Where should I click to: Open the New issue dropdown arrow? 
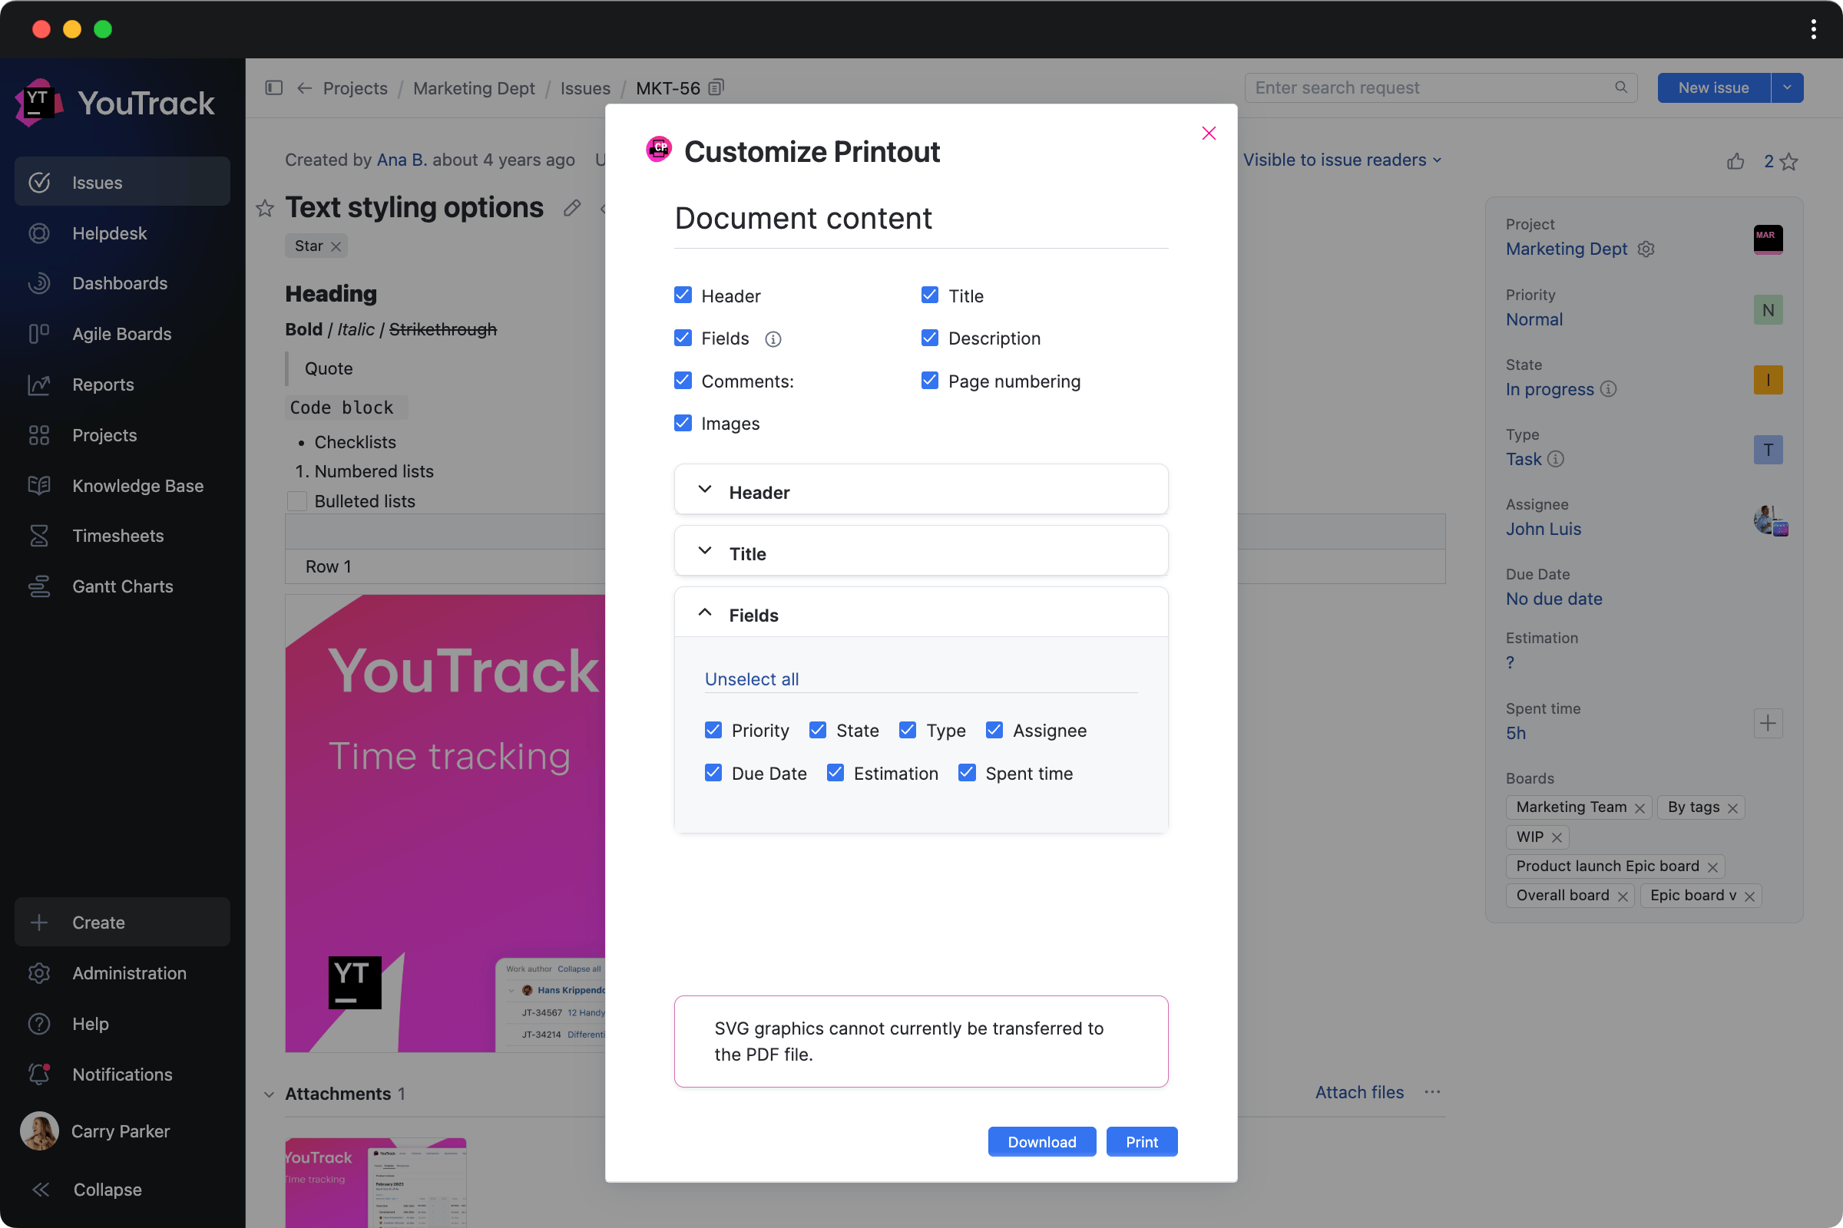1787,87
